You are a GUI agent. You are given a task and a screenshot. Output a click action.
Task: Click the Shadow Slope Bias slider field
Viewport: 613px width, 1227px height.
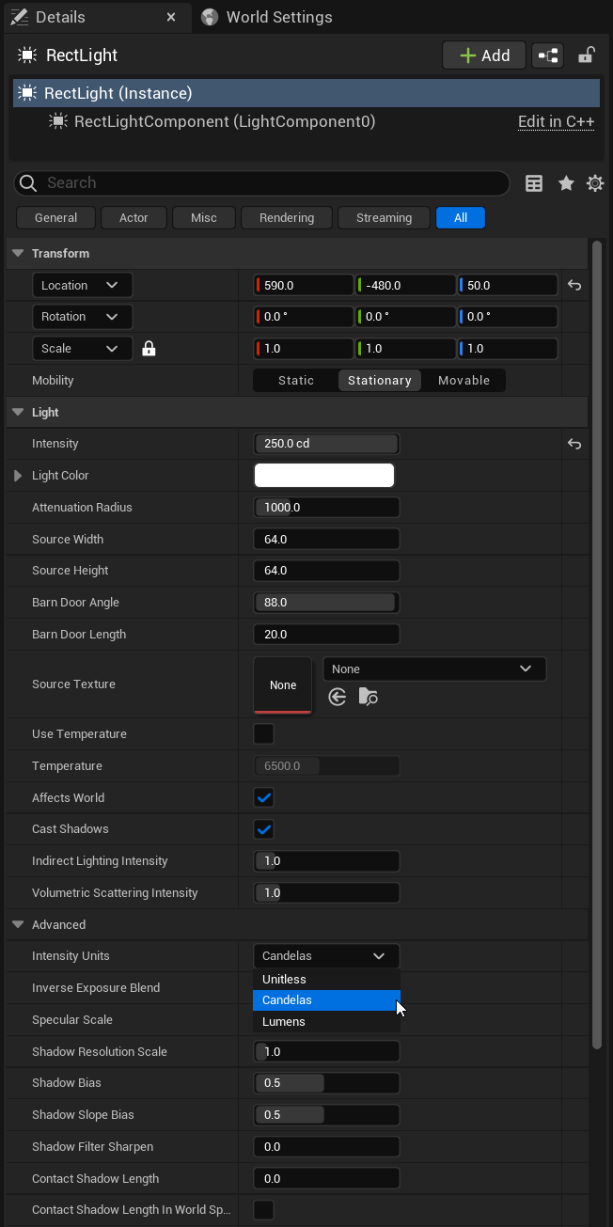point(326,1115)
